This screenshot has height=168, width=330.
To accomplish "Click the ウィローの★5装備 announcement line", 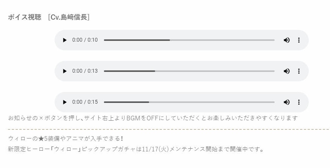I will point(65,138).
